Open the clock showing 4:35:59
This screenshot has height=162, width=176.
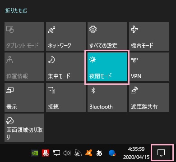pos(136,153)
